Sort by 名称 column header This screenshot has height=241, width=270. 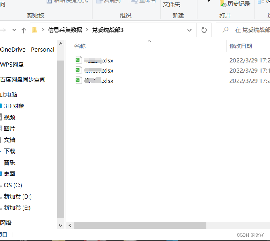(x=80, y=46)
